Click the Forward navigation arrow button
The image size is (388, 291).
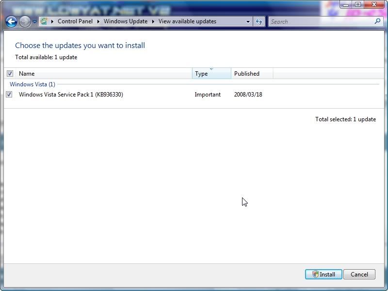pyautogui.click(x=25, y=21)
